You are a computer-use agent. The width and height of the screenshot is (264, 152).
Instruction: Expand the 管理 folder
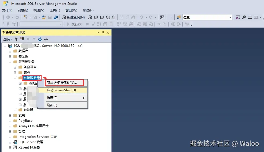(10, 131)
